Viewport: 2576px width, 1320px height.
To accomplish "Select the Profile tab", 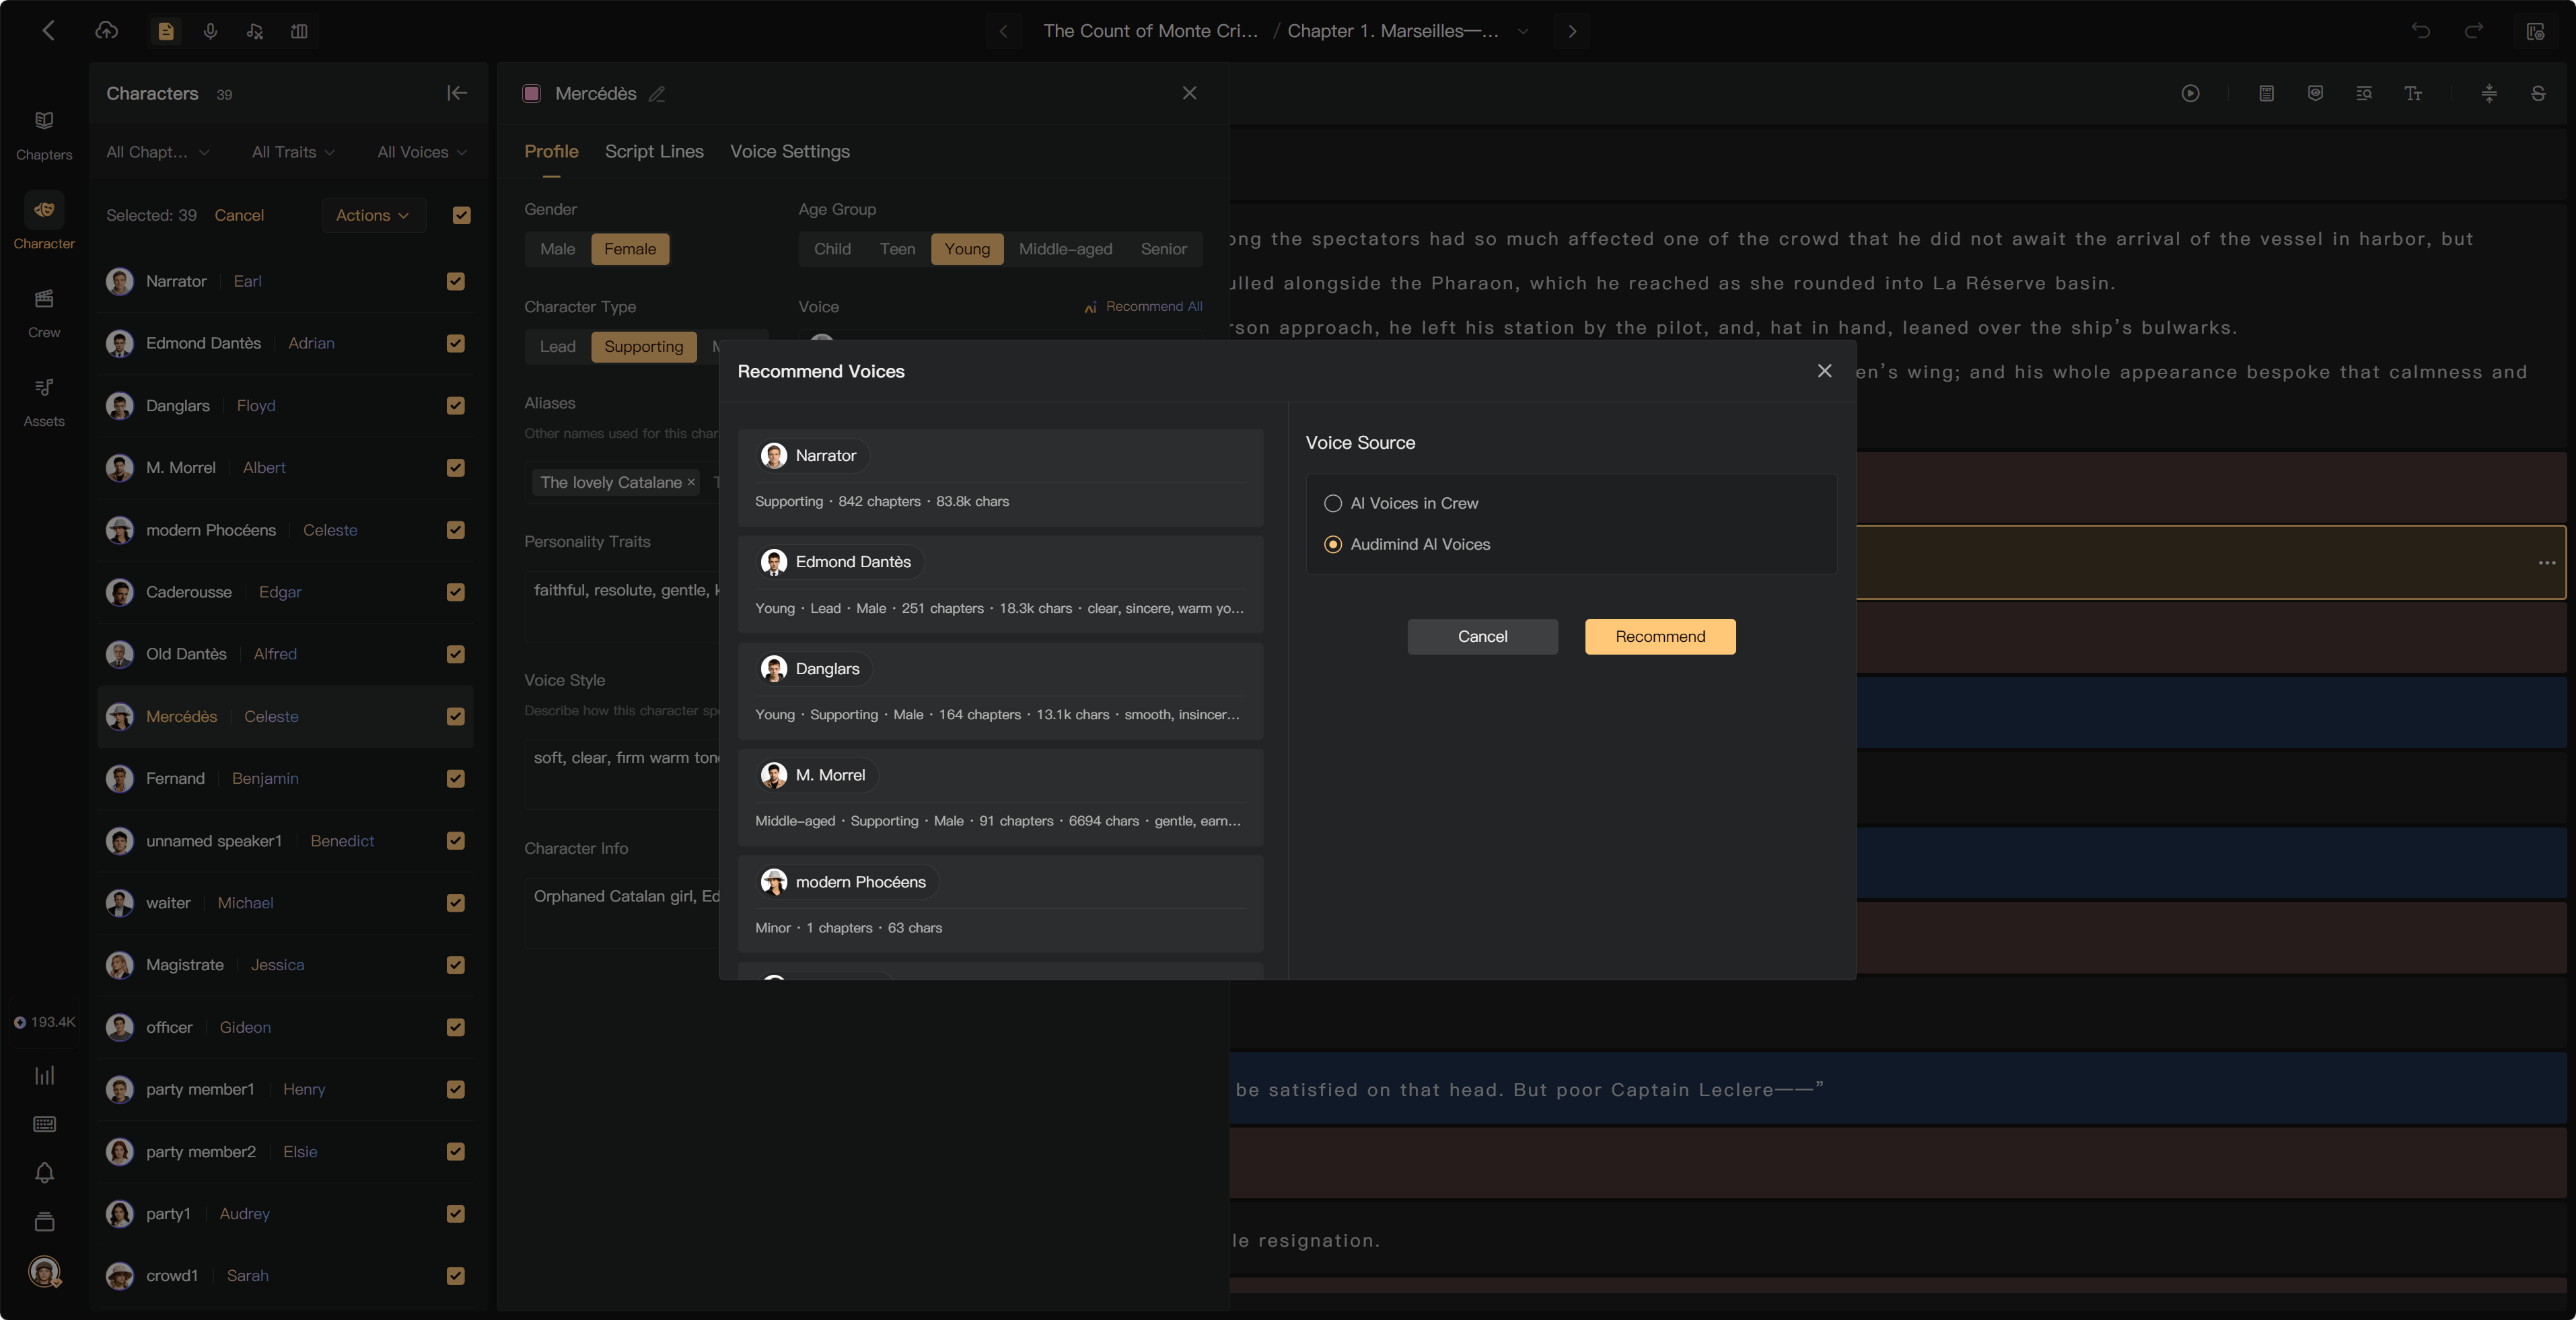I will [x=551, y=151].
